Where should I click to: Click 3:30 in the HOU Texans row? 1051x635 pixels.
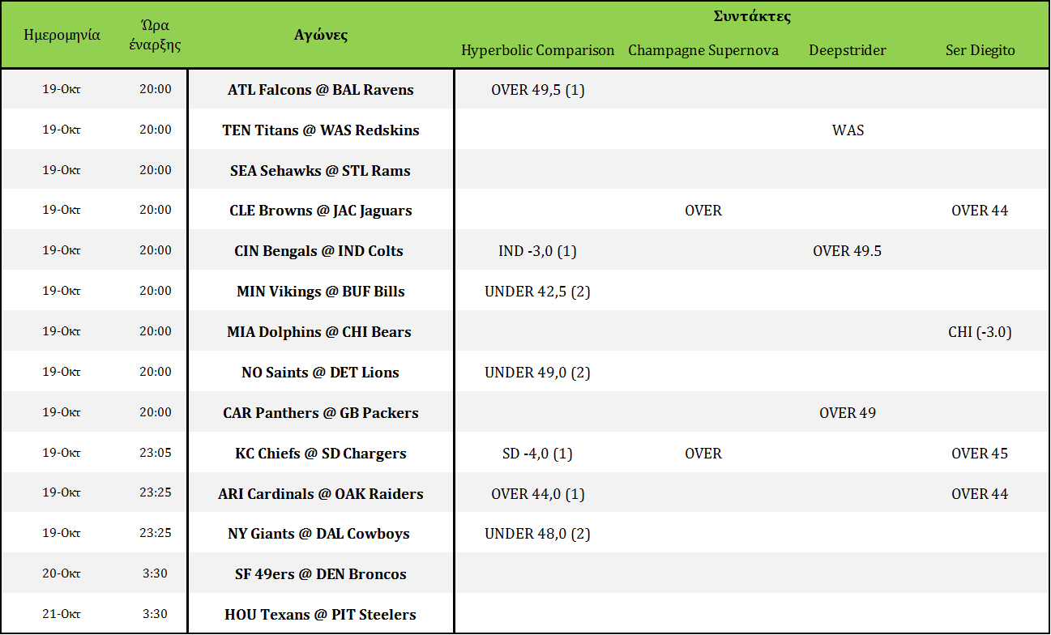click(x=156, y=614)
